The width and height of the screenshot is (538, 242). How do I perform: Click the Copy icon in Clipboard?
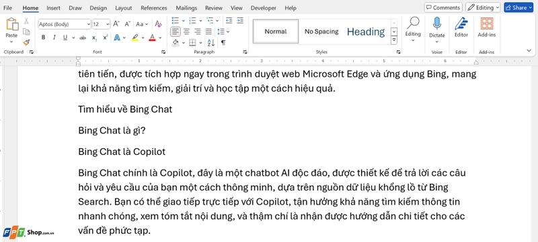(26, 32)
